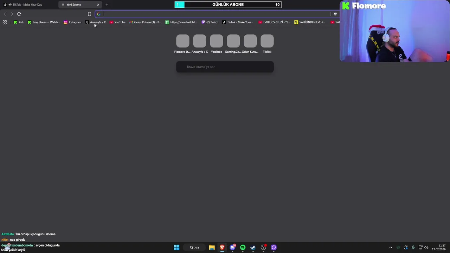The image size is (450, 253).
Task: Open YouTube top site tile
Action: pyautogui.click(x=217, y=44)
